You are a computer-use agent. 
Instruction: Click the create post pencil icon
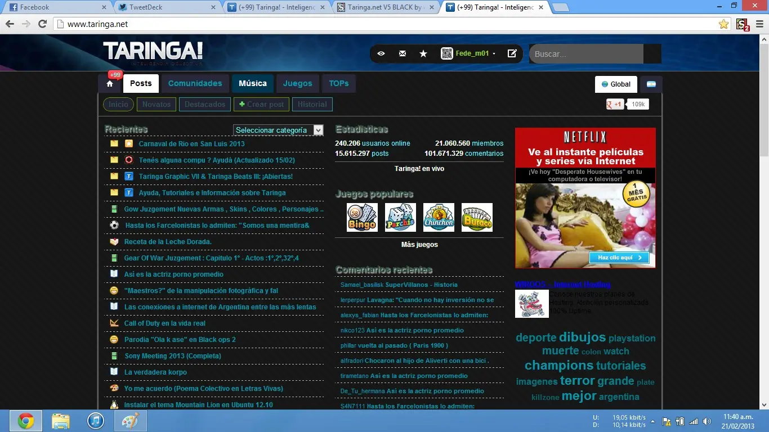(x=512, y=53)
